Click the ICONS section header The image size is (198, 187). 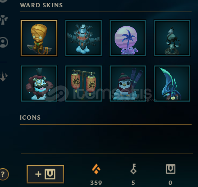tap(30, 118)
